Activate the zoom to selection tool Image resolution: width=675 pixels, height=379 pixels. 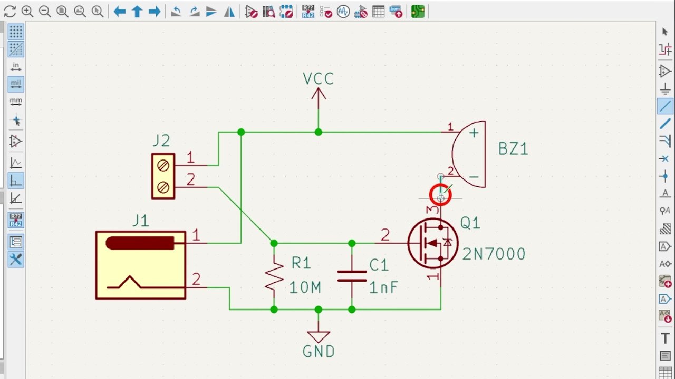97,12
